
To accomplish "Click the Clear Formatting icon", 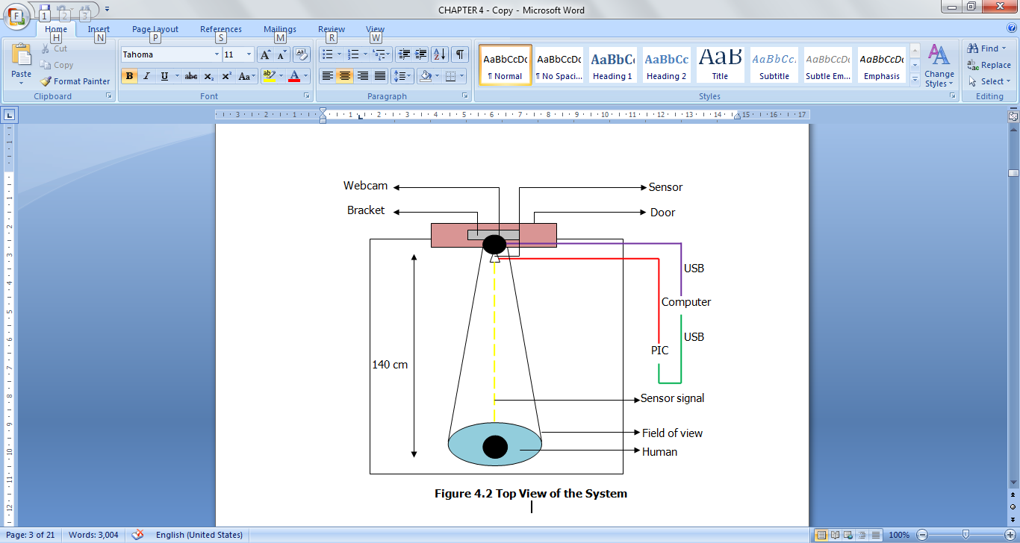I will point(302,54).
